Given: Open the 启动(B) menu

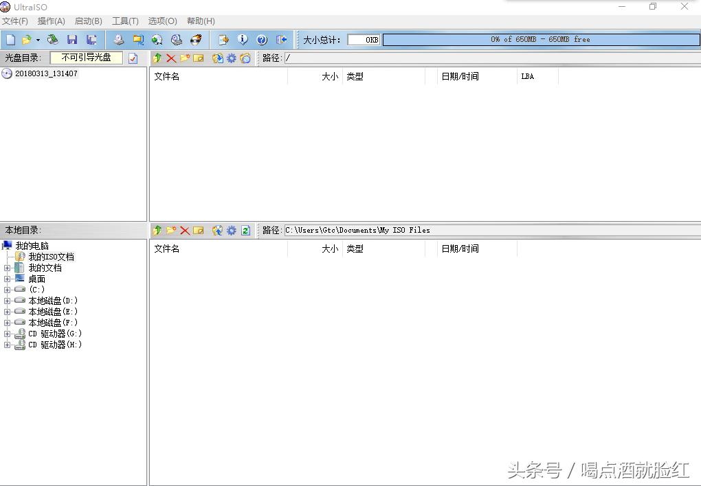Looking at the screenshot, I should (x=88, y=21).
